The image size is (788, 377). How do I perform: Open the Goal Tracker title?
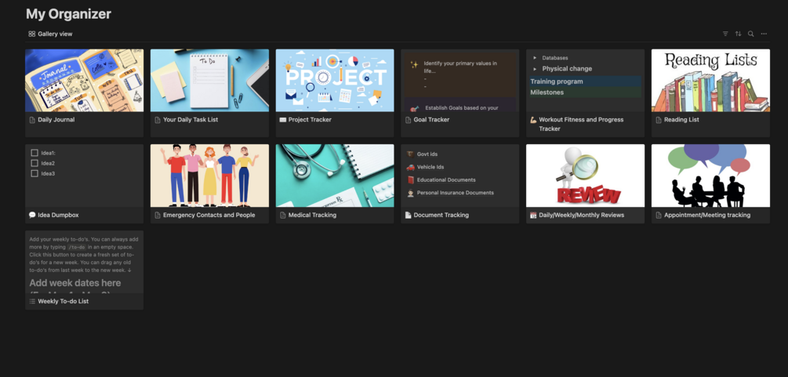(x=431, y=120)
